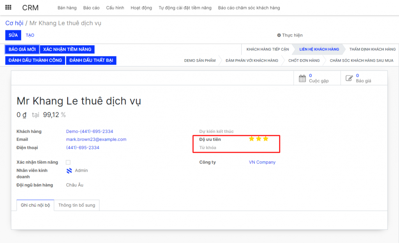This screenshot has height=243, width=399.
Task: Set priority to the first star
Action: 251,139
